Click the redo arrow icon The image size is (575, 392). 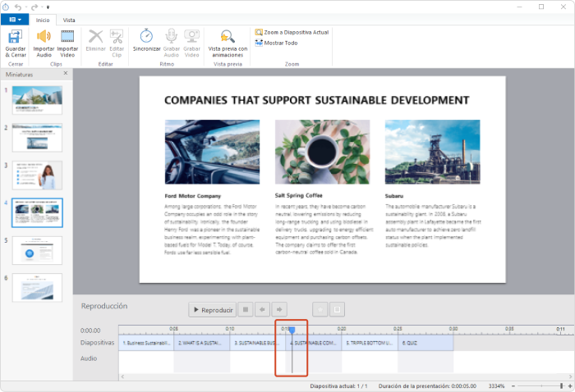(x=34, y=7)
